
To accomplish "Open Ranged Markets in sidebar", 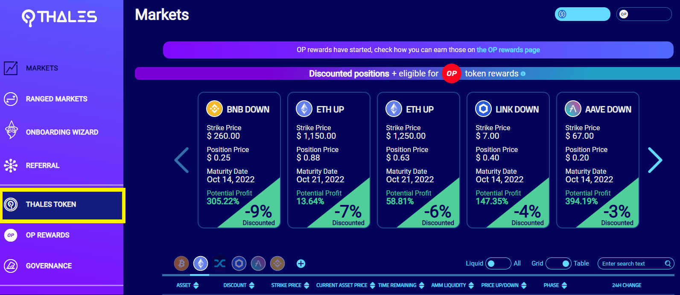I will click(56, 99).
